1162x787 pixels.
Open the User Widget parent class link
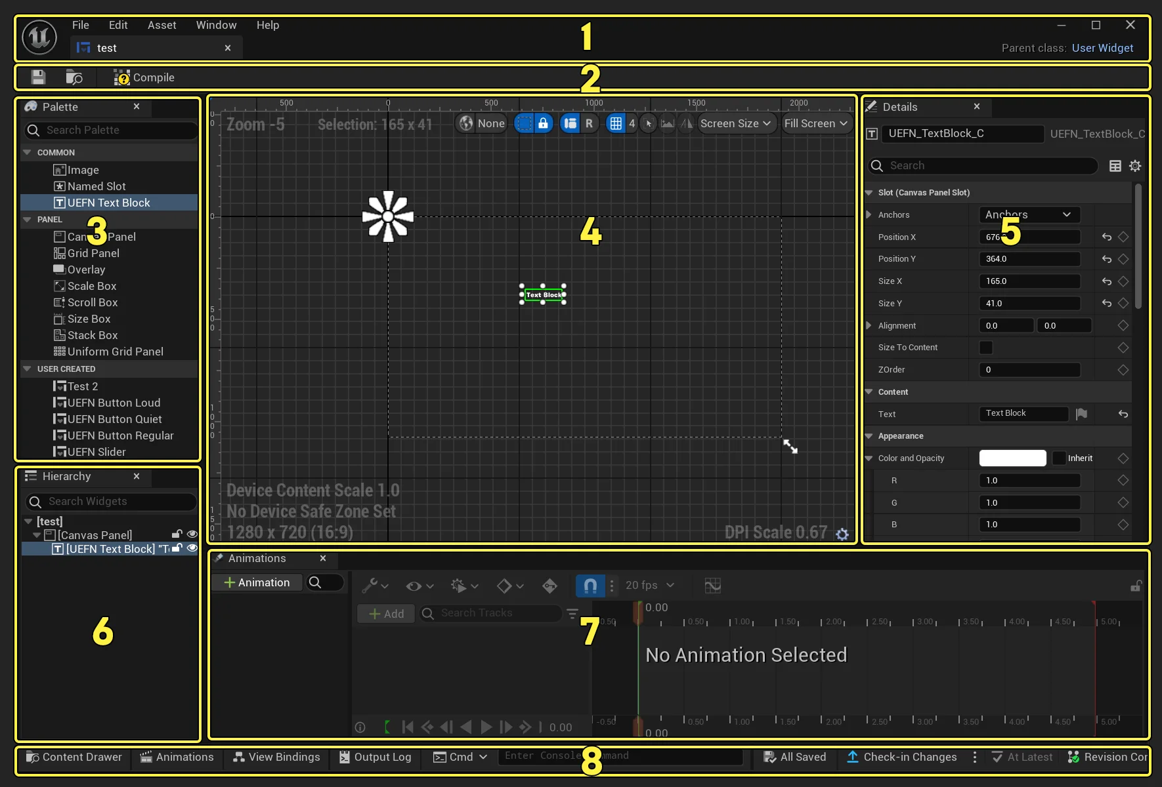pyautogui.click(x=1102, y=48)
